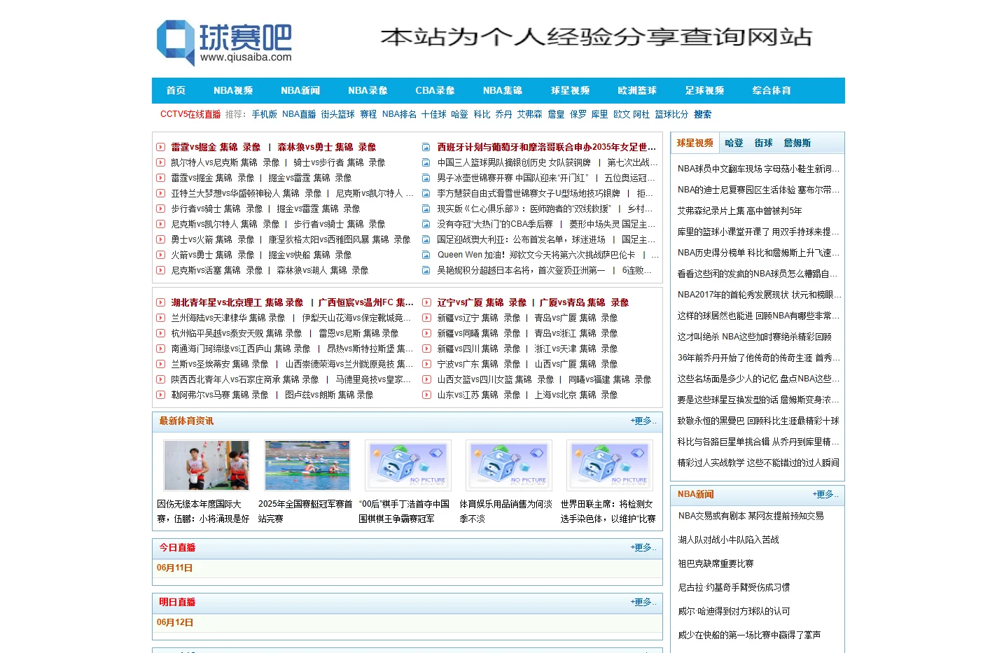Click play icon beside 勒阿弗尔vs马赛 row
Image resolution: width=997 pixels, height=653 pixels.
point(160,395)
